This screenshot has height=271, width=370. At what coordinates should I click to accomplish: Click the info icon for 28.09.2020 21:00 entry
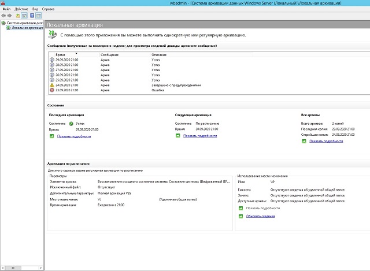click(52, 65)
